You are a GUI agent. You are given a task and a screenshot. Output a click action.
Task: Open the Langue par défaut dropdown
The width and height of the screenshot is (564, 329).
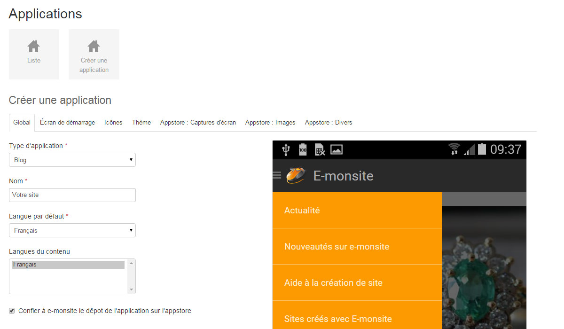tap(72, 230)
